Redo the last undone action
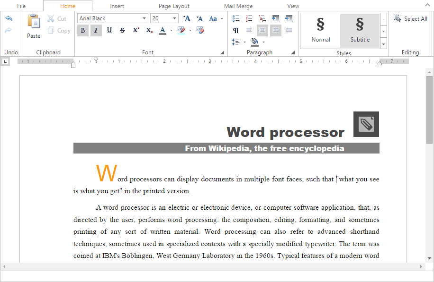 [9, 30]
